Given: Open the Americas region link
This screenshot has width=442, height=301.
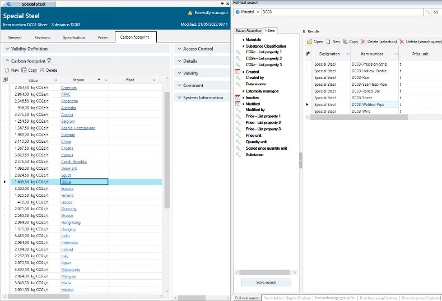Looking at the screenshot, I should [x=69, y=88].
